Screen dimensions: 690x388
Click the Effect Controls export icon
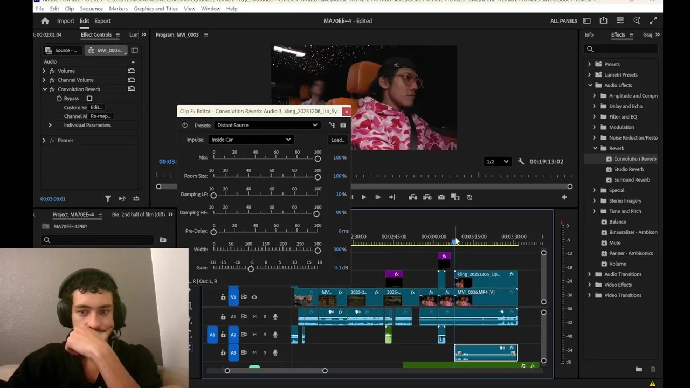(x=136, y=199)
